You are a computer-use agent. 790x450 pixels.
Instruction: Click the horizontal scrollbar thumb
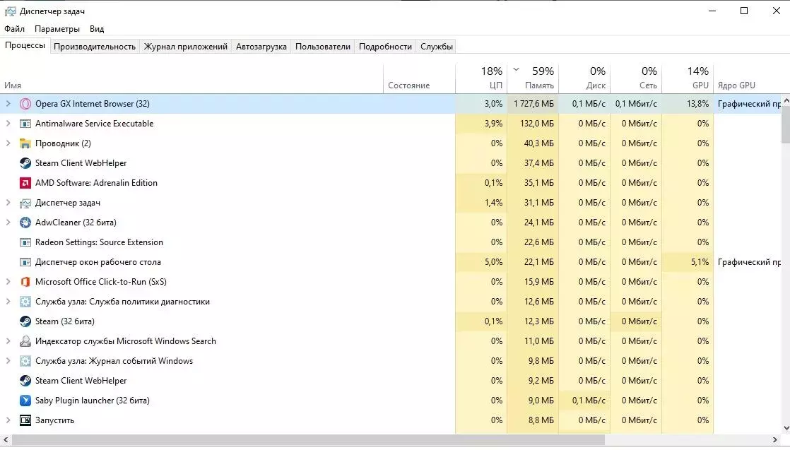(x=308, y=440)
